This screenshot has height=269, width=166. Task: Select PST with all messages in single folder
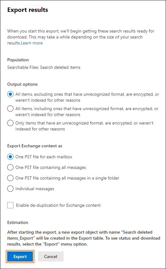[x=10, y=178]
